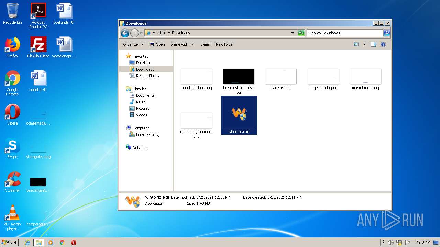Click the Search Downloads field
Viewport: 440px width, 247px height.
pos(345,33)
